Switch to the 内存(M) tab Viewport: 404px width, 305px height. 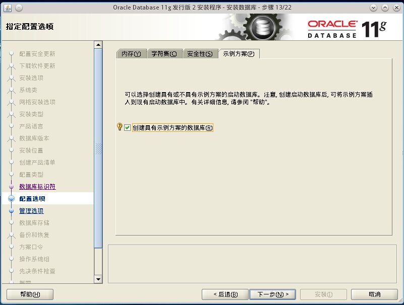click(131, 54)
